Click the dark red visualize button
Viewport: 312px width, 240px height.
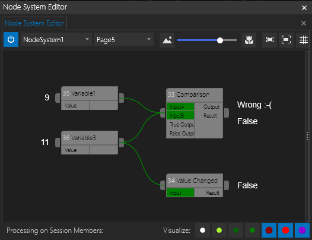pyautogui.click(x=269, y=230)
